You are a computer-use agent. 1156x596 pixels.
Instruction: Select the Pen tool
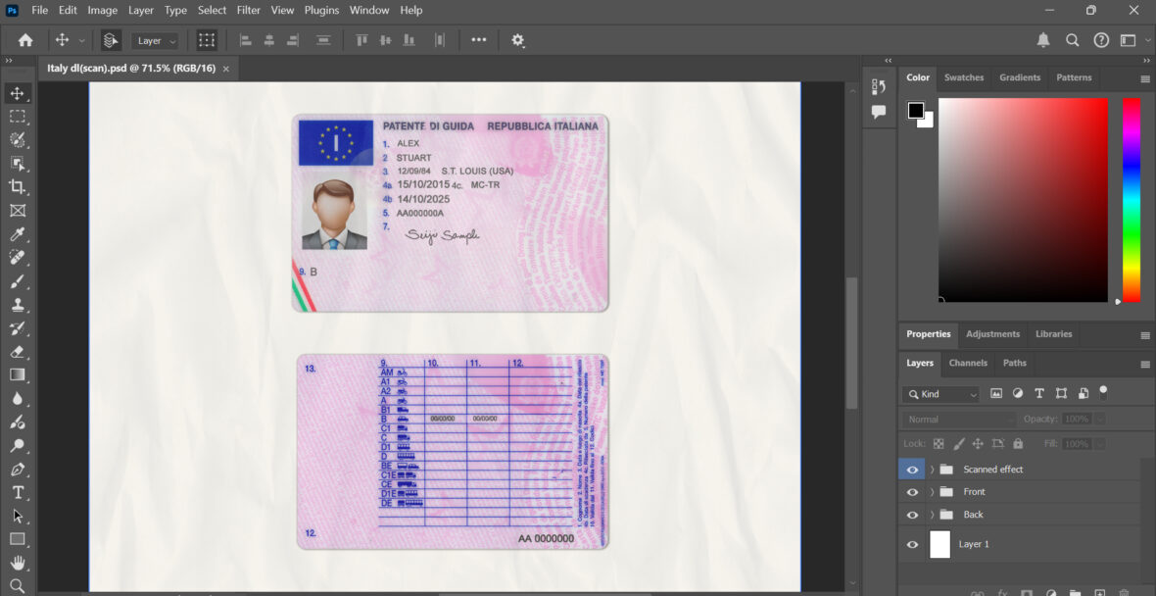point(18,470)
